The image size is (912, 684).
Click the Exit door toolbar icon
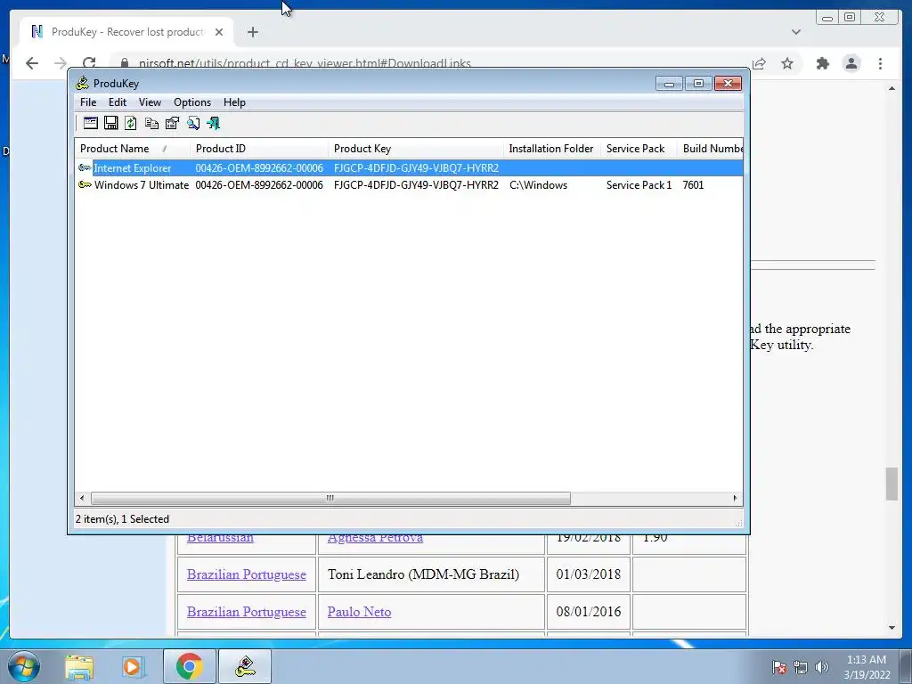pos(214,123)
